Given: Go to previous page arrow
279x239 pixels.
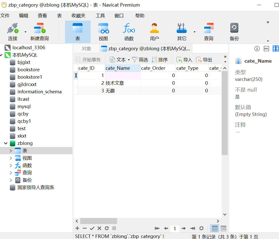Looking at the screenshot, I should click(x=166, y=228).
